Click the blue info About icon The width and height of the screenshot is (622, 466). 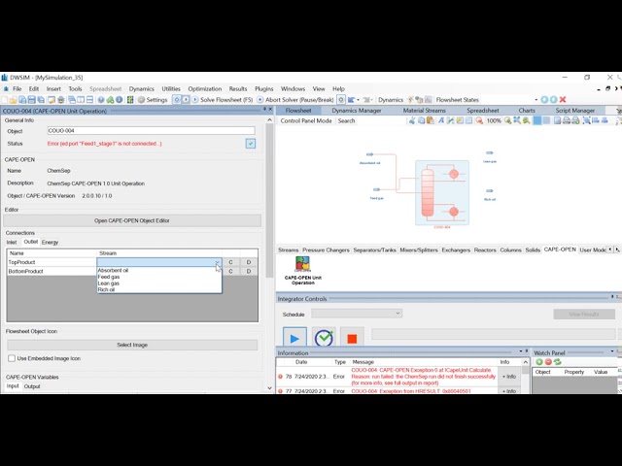coord(119,100)
